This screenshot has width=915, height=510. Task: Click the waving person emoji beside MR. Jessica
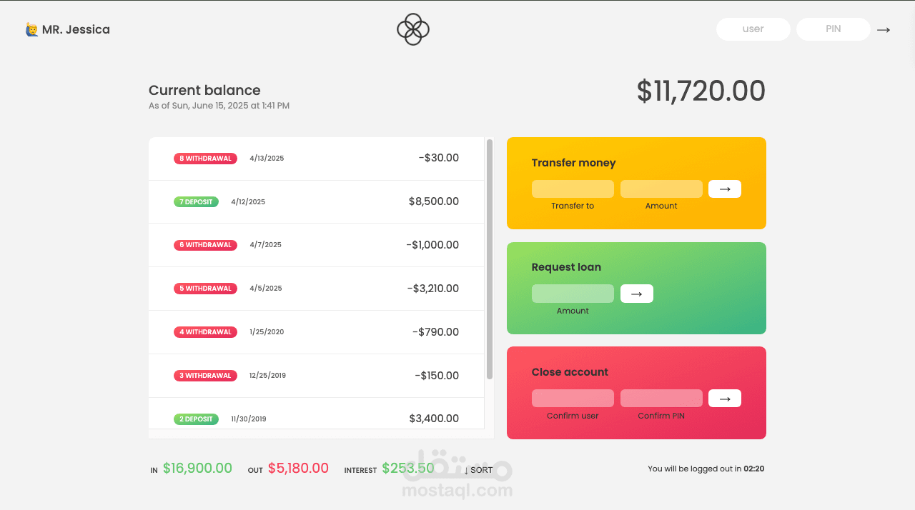click(x=32, y=29)
